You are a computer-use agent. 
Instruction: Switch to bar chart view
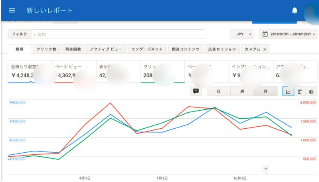coord(300,91)
